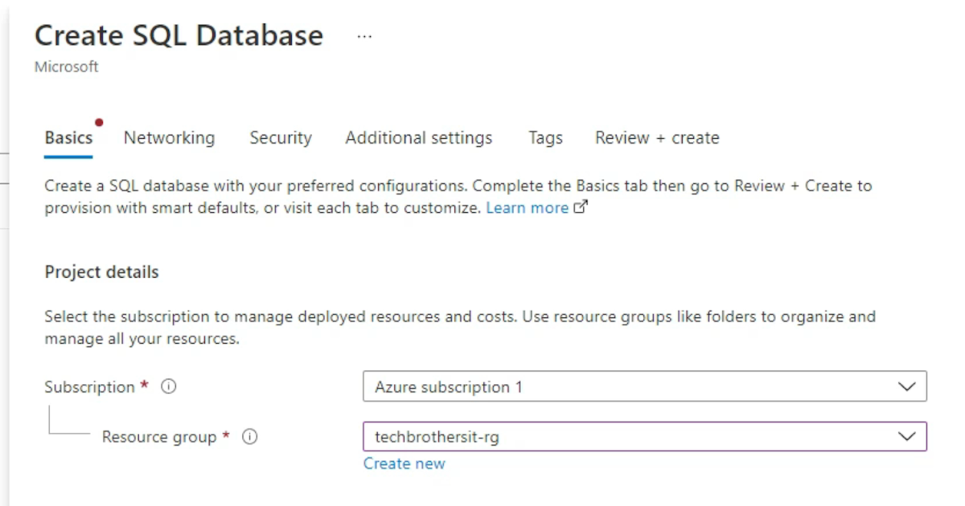Click the red dot indicator on Basics tab
The width and height of the screenshot is (965, 506).
coord(99,122)
